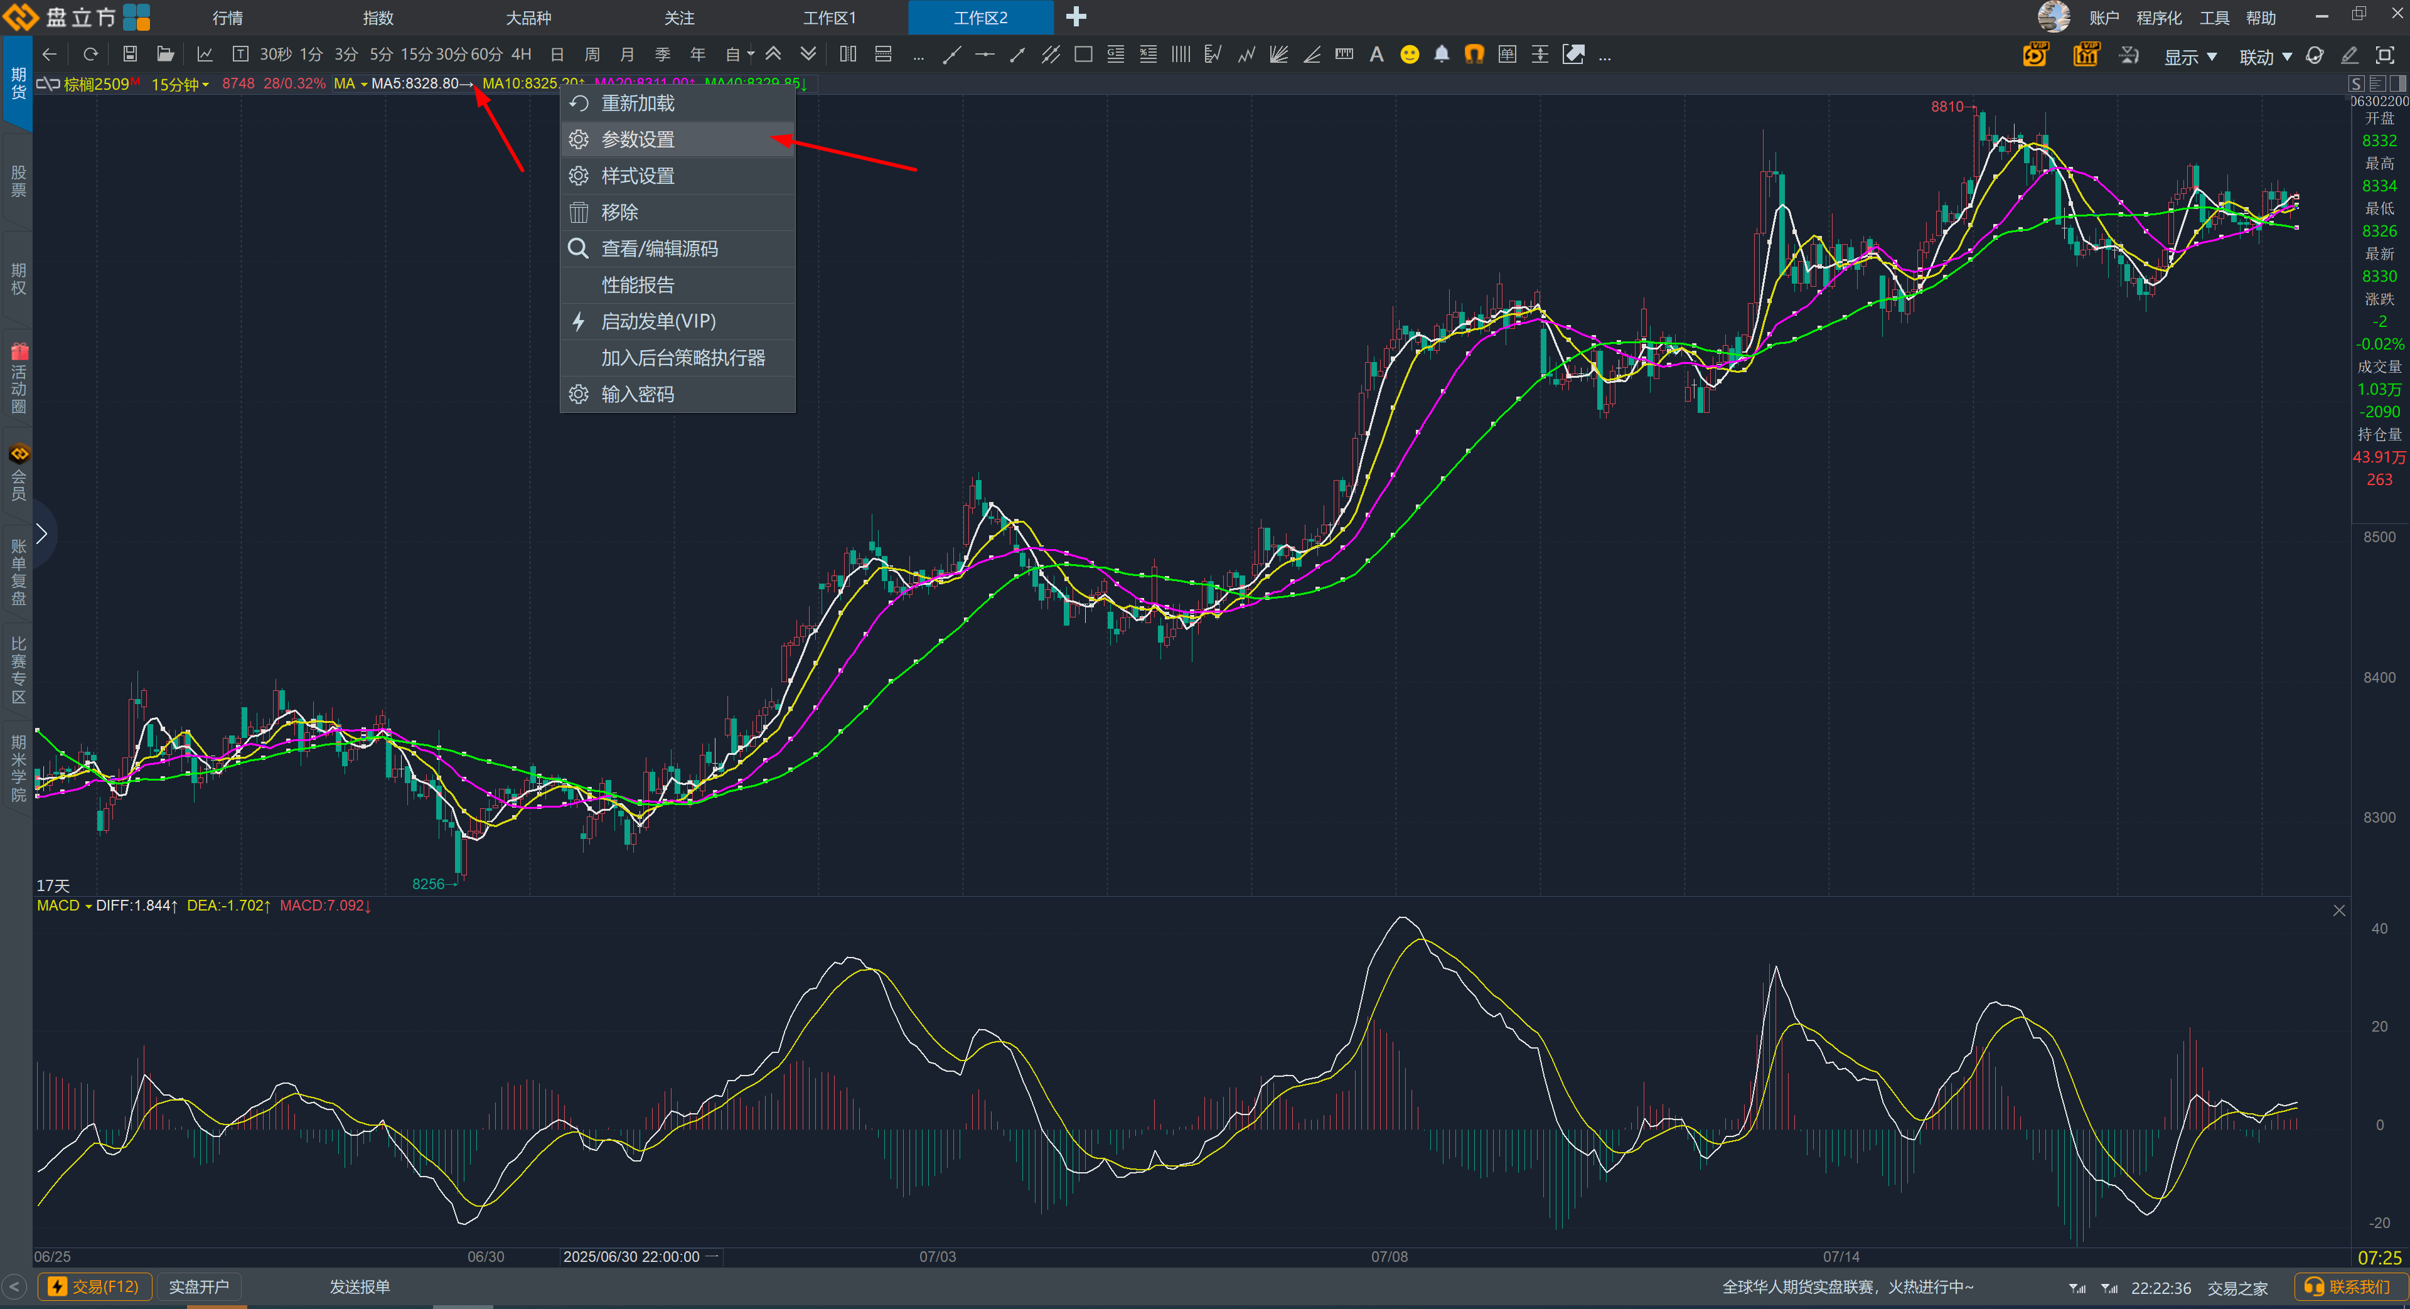
Task: Toggle the right side panel layout icon
Action: pos(2397,84)
